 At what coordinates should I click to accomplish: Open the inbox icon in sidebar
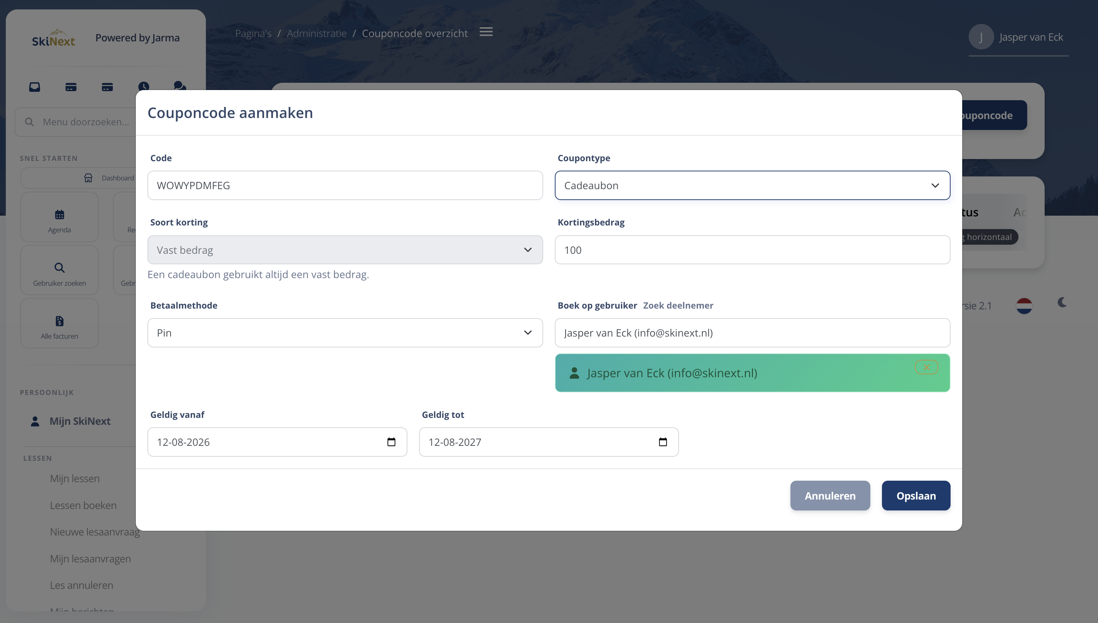tap(34, 87)
